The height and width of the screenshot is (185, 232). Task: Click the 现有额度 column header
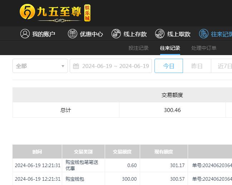point(164,151)
